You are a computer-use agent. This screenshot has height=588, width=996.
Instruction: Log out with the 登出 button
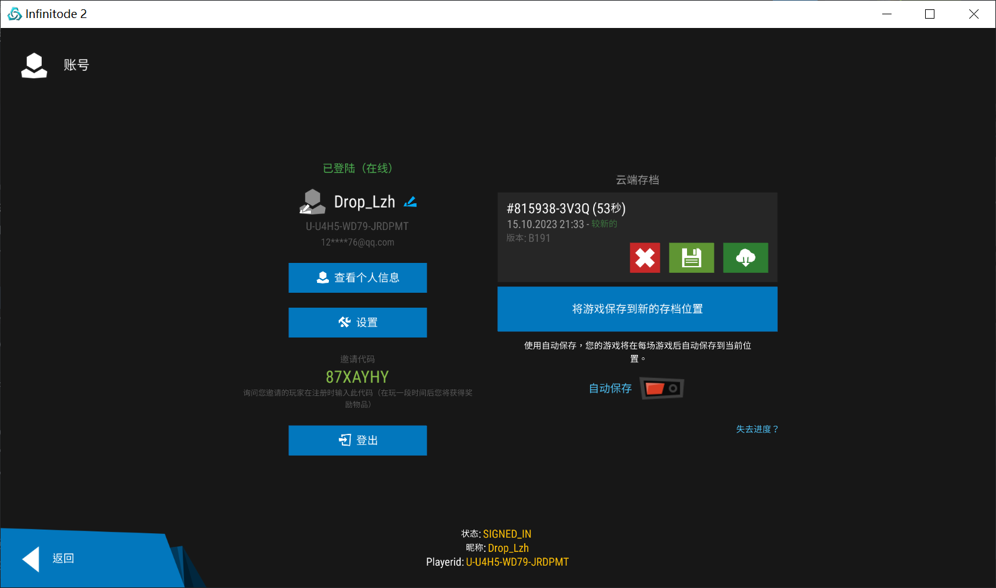click(357, 441)
